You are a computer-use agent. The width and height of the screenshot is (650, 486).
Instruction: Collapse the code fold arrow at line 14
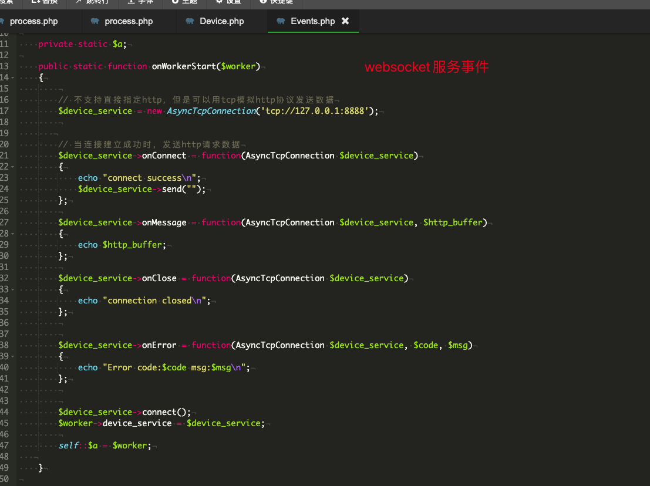point(13,77)
